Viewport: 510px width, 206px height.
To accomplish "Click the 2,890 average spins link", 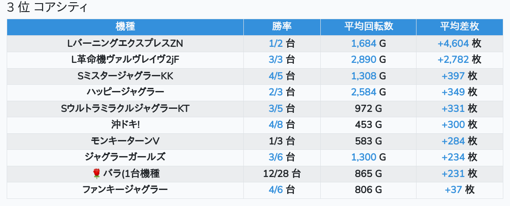I will coord(363,60).
